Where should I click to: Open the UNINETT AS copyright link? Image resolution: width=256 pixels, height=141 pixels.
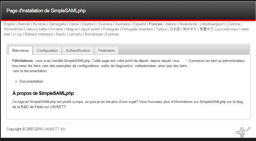pyautogui.click(x=54, y=129)
